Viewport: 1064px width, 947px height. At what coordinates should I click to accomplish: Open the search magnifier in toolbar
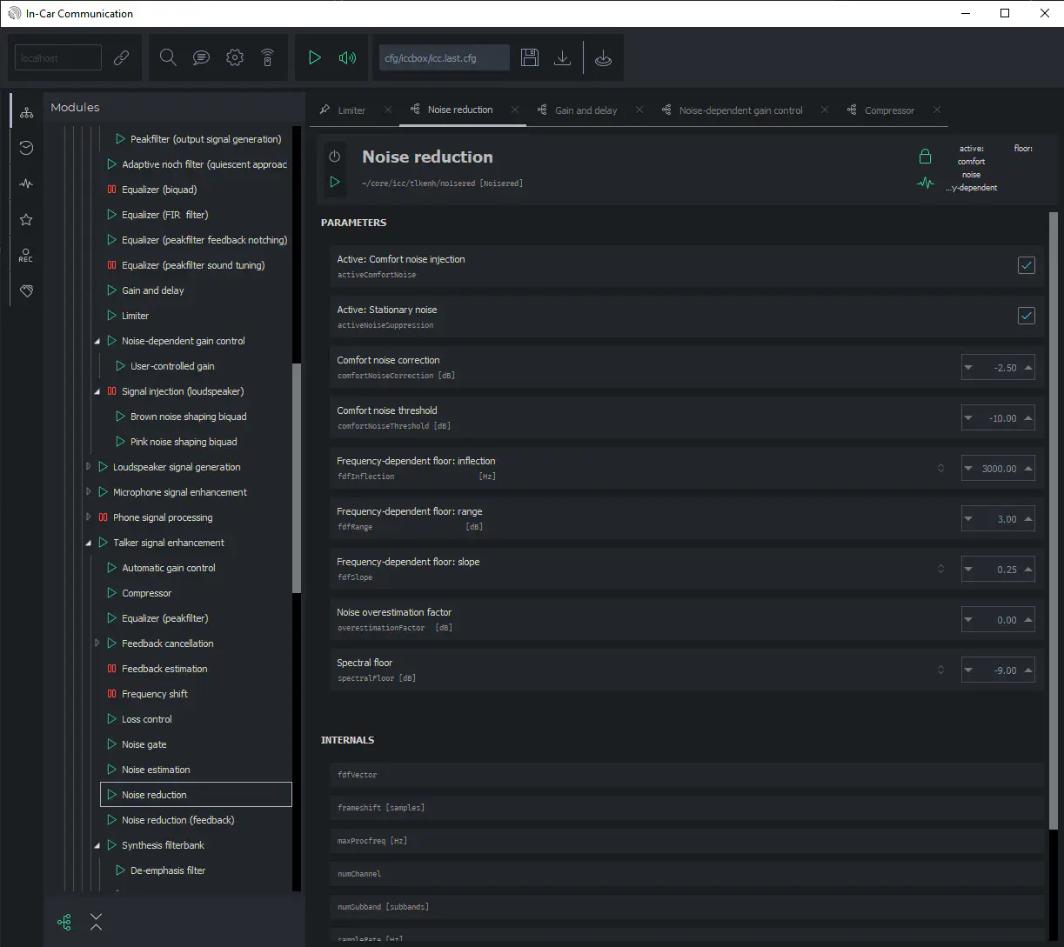coord(168,57)
